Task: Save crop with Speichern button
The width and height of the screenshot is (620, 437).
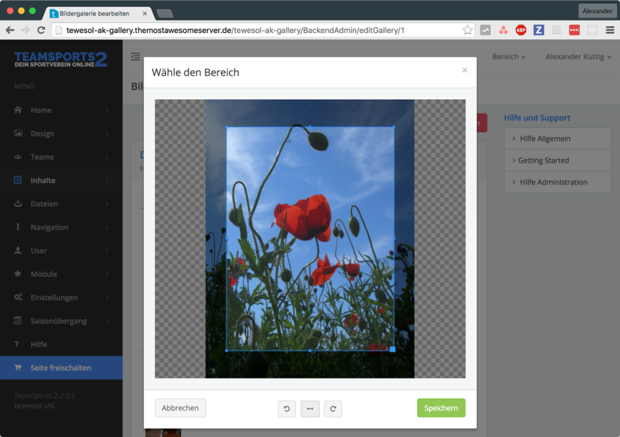Action: point(441,408)
